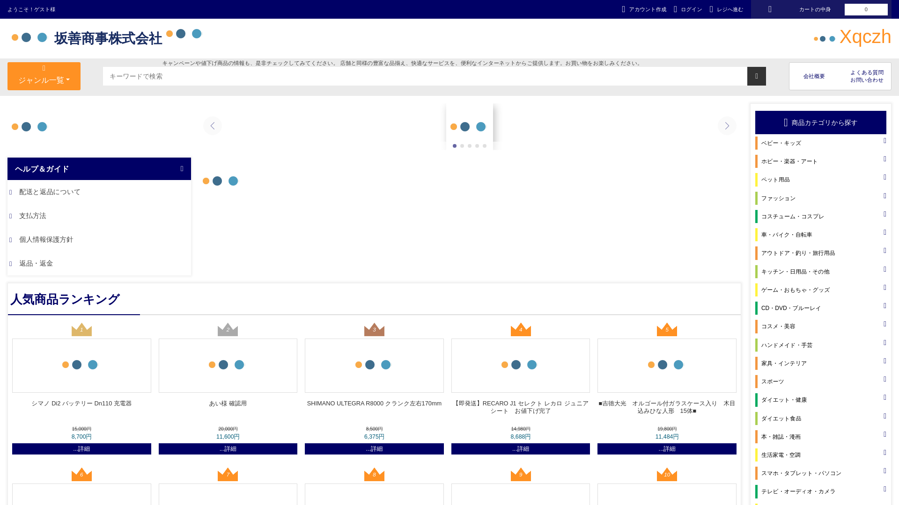This screenshot has height=505, width=899.
Task: Click the rank 1 crown badge
Action: pyautogui.click(x=81, y=329)
